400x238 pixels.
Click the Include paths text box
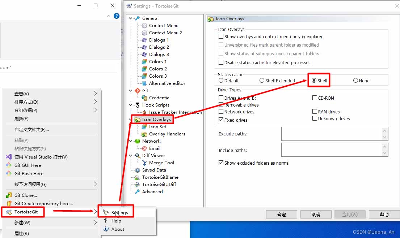(335, 150)
